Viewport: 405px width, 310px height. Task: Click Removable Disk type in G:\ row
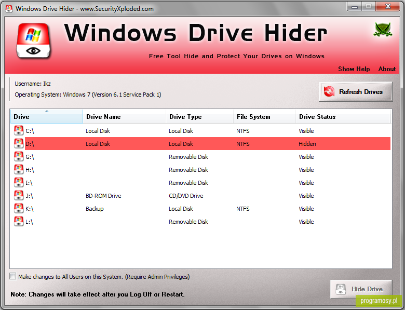[188, 157]
